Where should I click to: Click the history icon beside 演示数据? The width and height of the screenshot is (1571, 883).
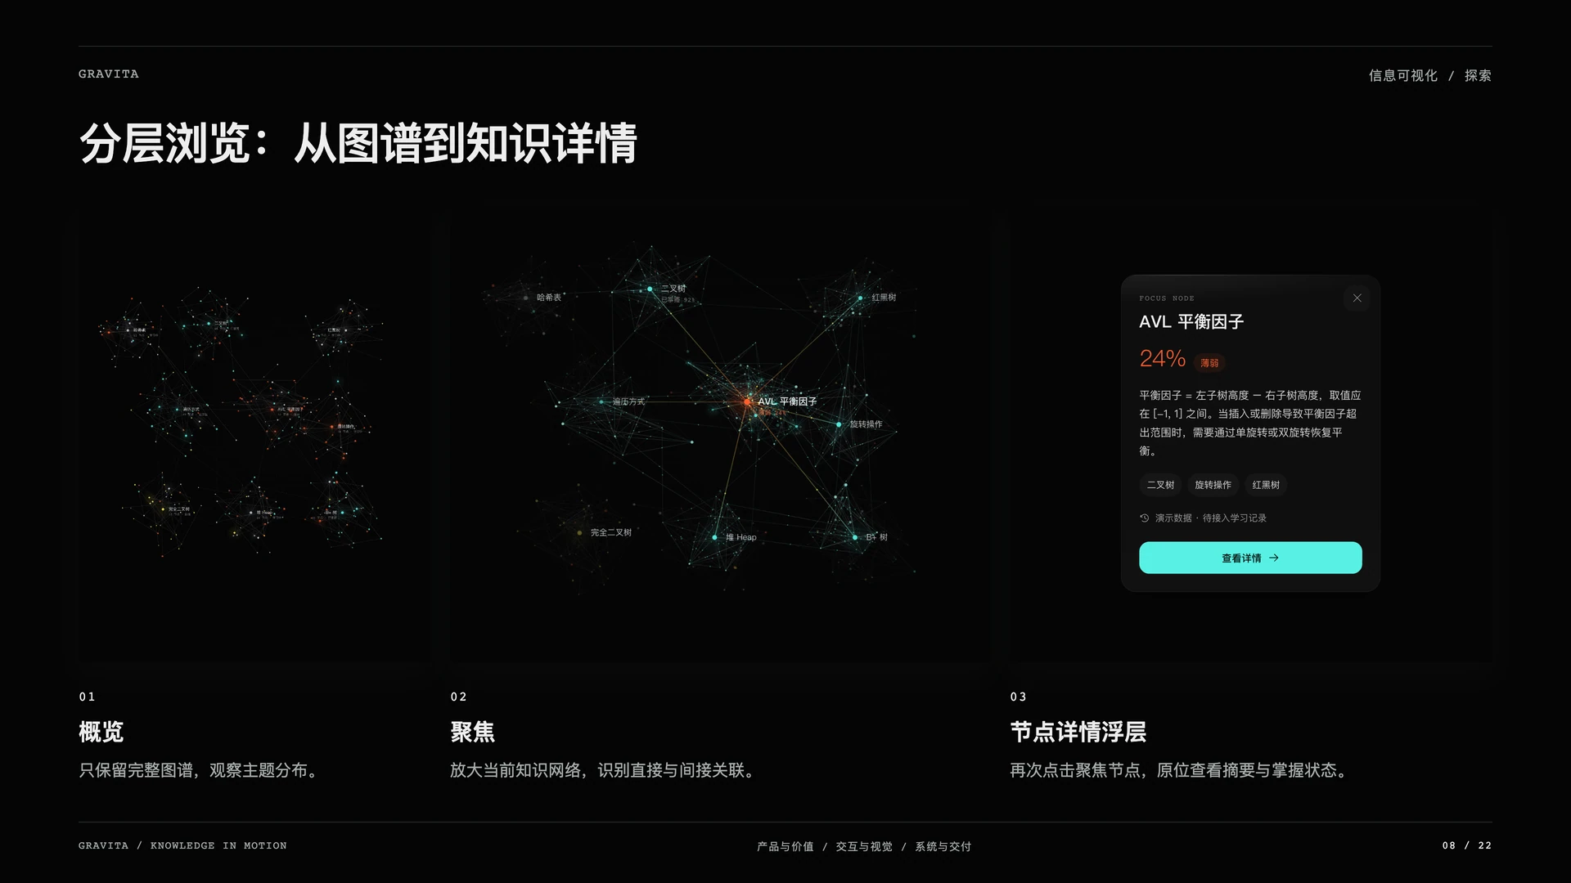[x=1145, y=518]
